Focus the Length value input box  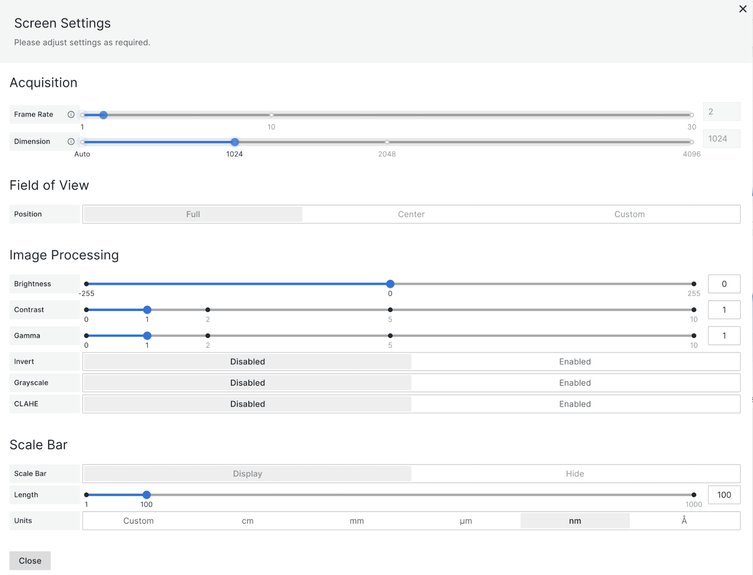point(724,495)
